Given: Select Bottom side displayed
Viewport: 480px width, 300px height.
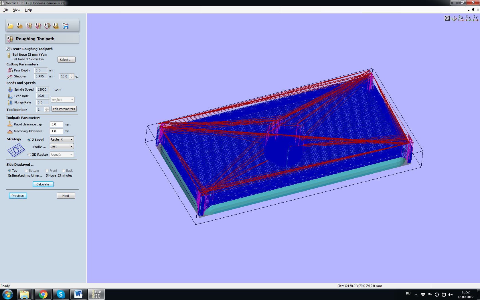Looking at the screenshot, I should click(26, 171).
